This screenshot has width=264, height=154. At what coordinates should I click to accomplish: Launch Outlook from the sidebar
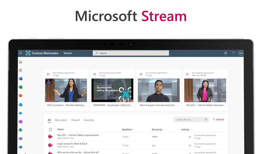pos(21,105)
